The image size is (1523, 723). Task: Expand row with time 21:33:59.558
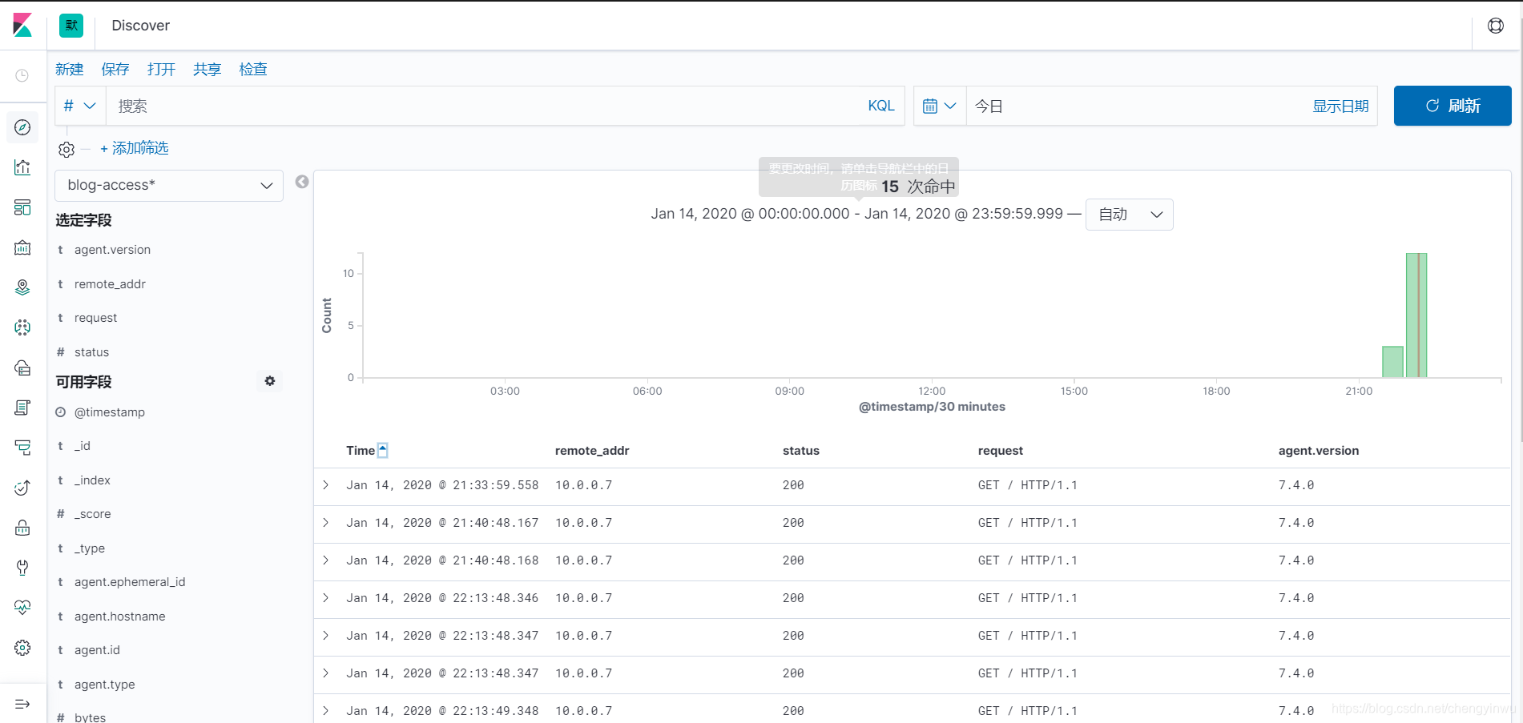326,485
